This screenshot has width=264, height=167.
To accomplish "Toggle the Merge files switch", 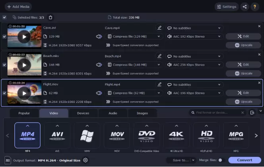I will coord(221,160).
